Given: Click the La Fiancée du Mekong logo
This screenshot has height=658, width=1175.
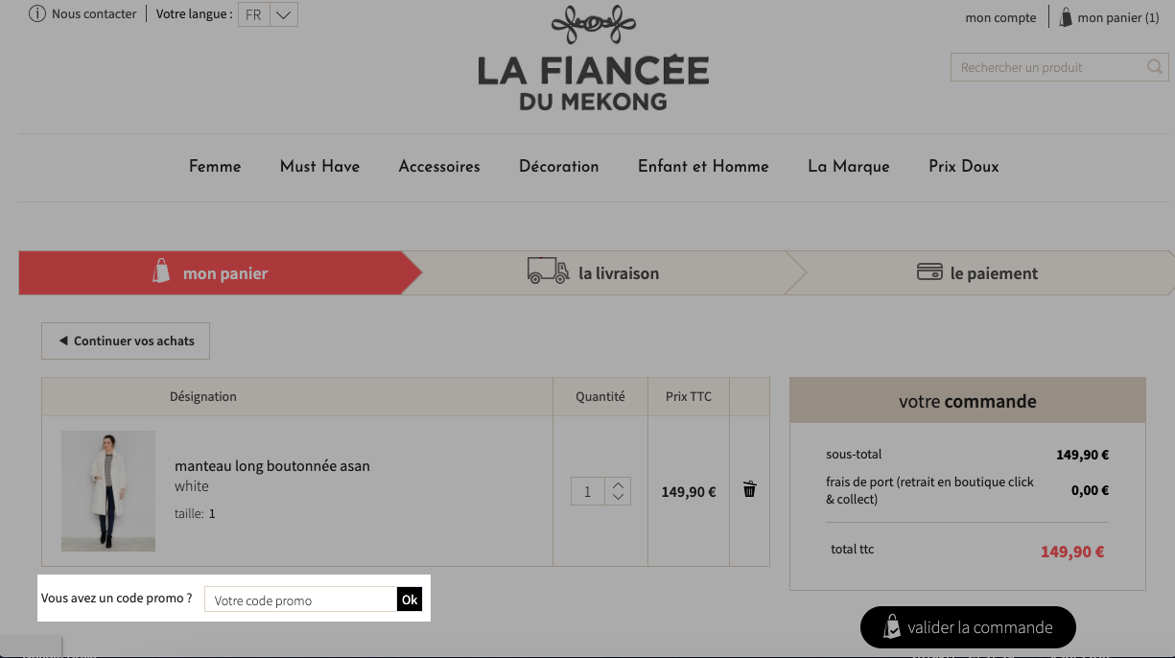Looking at the screenshot, I should pyautogui.click(x=594, y=59).
